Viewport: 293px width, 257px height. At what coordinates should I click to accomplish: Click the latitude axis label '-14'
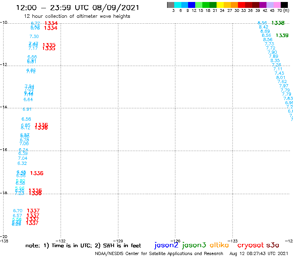coord(4,107)
